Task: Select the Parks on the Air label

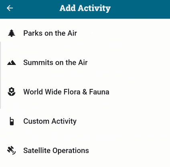Action: click(50, 33)
